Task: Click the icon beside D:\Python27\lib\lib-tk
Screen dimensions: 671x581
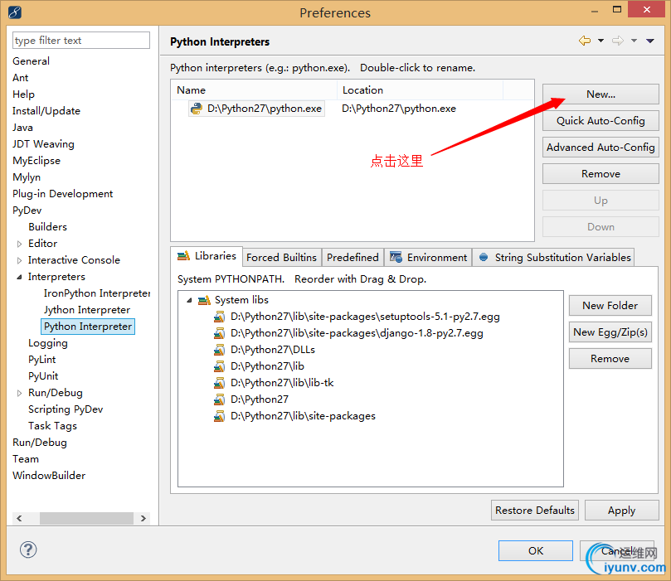Action: click(219, 383)
